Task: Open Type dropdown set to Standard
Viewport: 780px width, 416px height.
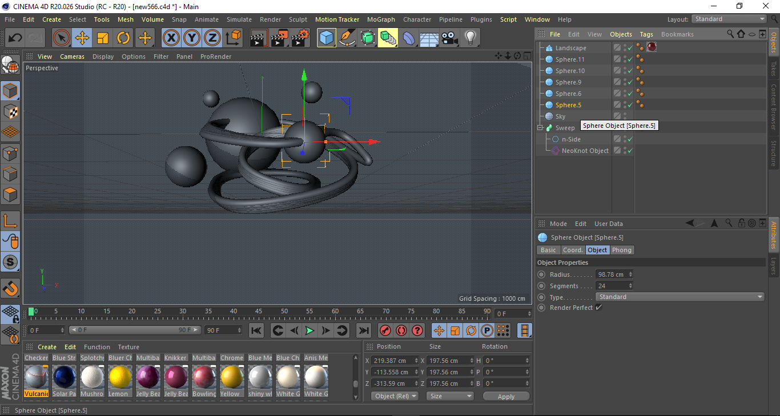Action: pos(680,297)
